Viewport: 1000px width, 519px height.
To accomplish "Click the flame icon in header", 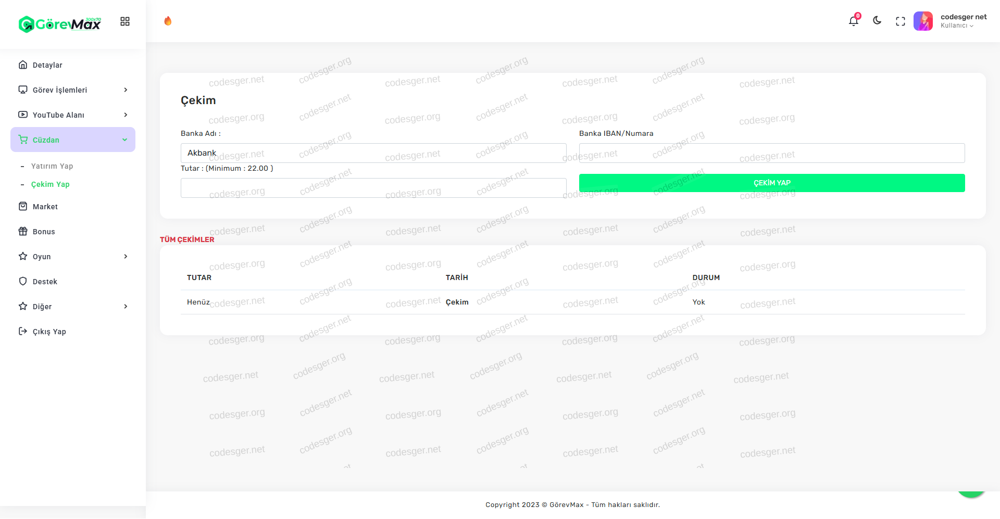I will (168, 21).
